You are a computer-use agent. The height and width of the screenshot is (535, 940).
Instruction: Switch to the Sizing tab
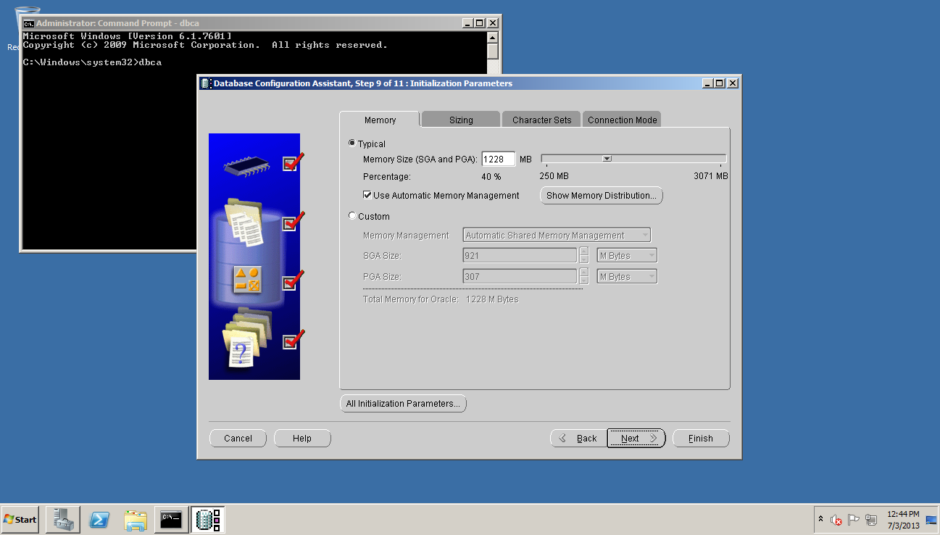pos(461,120)
